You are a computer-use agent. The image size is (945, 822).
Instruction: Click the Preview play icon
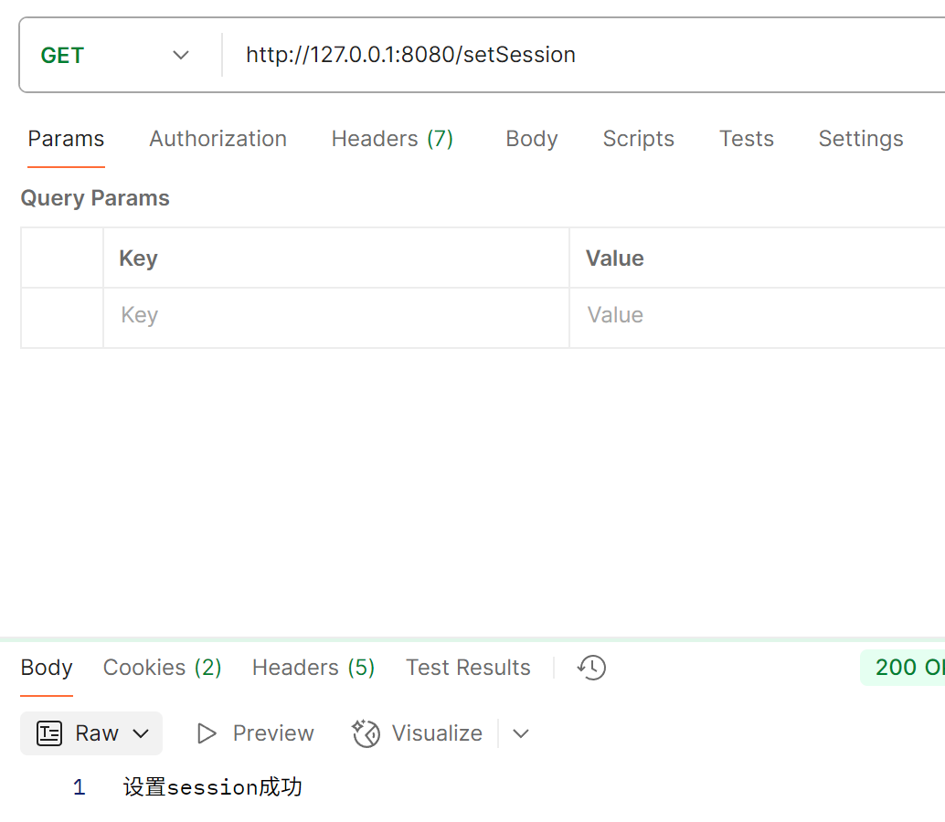[207, 732]
